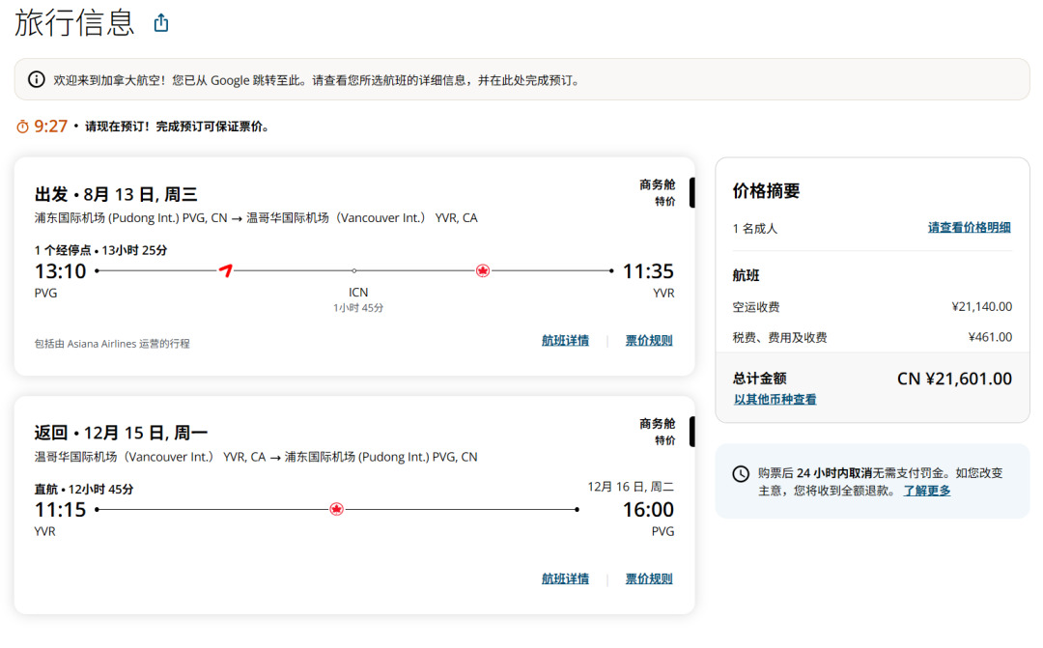The image size is (1043, 648).
Task: Click the CN ¥21,601.00 total amount
Action: 954,379
